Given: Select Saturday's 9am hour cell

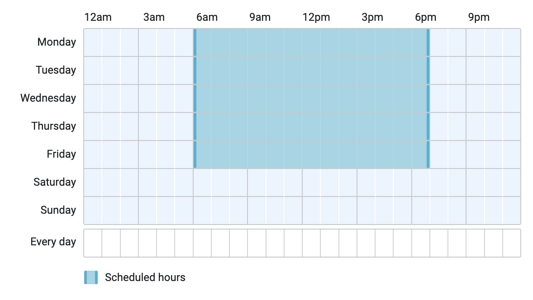Looking at the screenshot, I should (257, 183).
